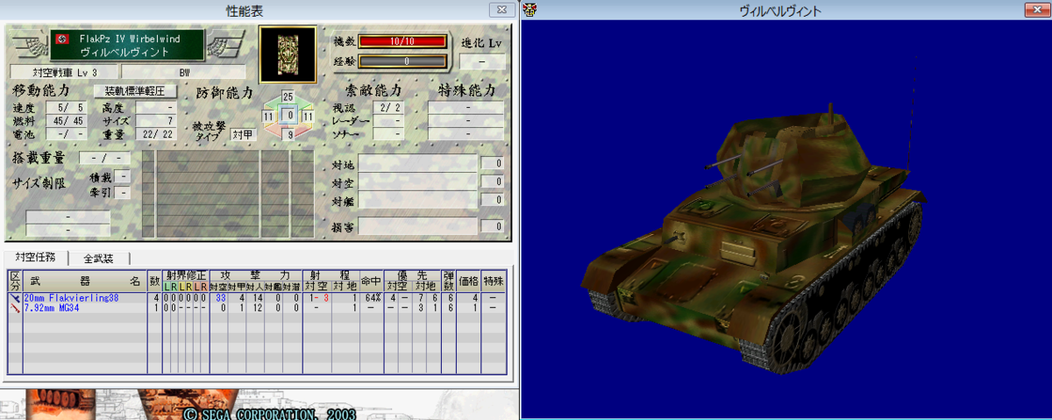Click the 攻撃力 column header

click(255, 275)
